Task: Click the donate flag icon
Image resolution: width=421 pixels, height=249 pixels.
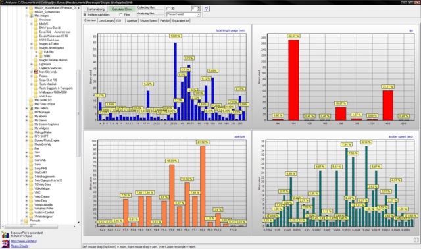Action: click(x=5, y=243)
